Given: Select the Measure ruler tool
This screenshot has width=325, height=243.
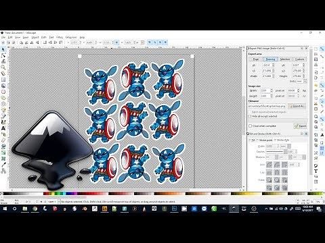Looking at the screenshot, I should [x=3, y=74].
